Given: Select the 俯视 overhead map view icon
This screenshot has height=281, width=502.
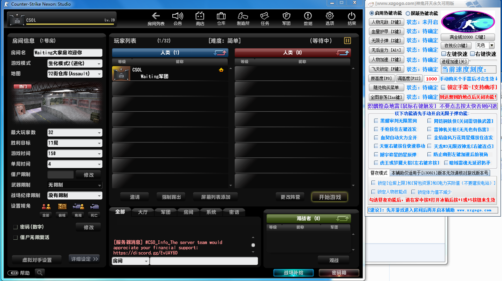Looking at the screenshot, I should tap(62, 207).
